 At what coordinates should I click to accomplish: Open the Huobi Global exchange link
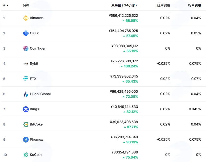40,94
